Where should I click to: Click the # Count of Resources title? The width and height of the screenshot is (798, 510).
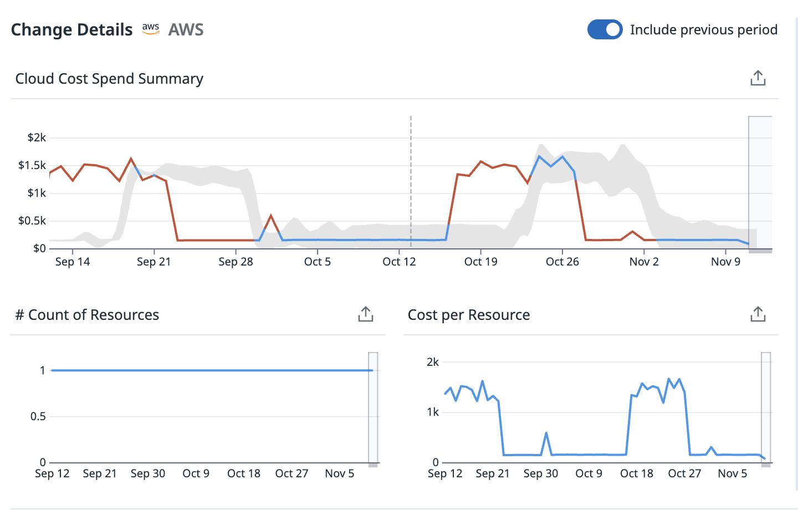click(87, 315)
